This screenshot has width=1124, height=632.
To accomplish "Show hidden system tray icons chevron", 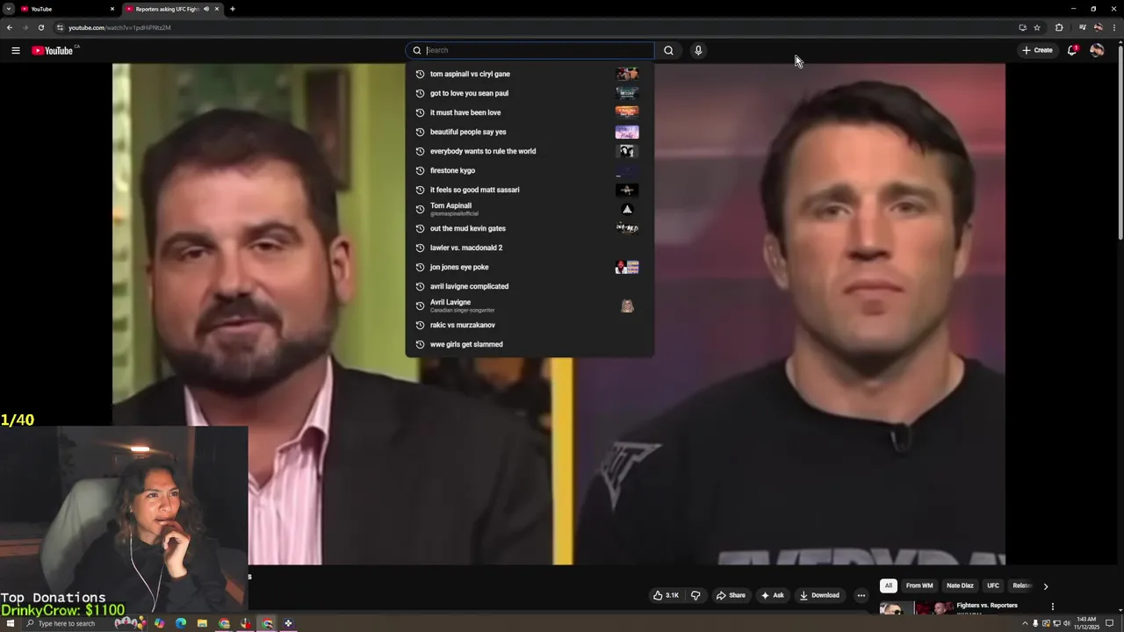I will [x=1024, y=623].
